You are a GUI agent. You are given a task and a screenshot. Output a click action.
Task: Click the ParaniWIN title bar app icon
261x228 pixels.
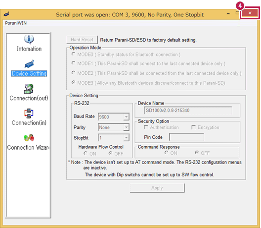tap(6, 14)
